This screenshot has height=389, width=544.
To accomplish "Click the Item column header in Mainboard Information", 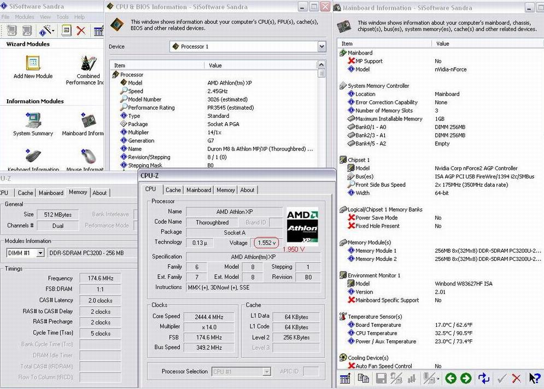I will 385,44.
